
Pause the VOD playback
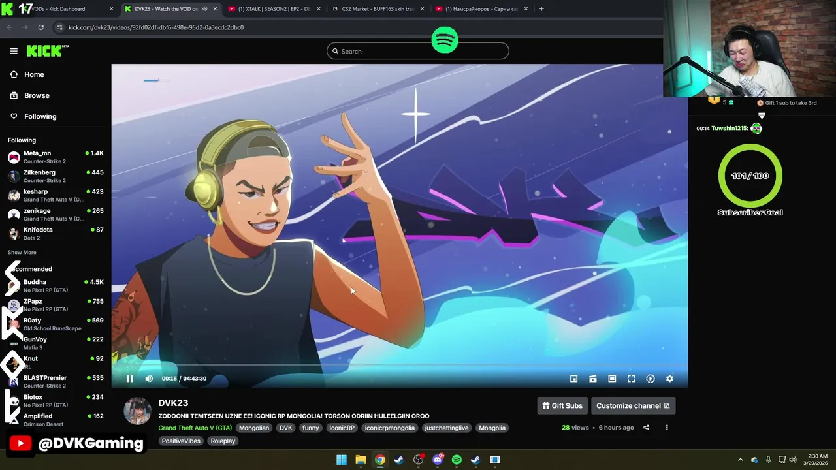click(129, 379)
